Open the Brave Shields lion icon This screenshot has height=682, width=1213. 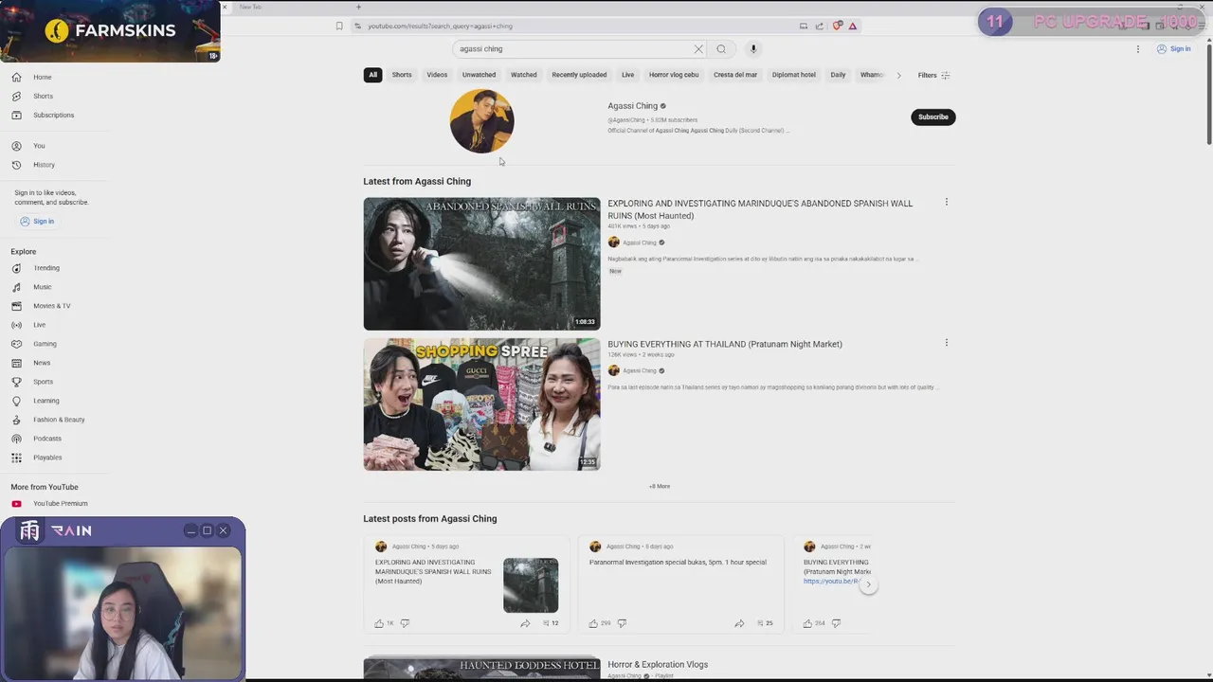(837, 27)
